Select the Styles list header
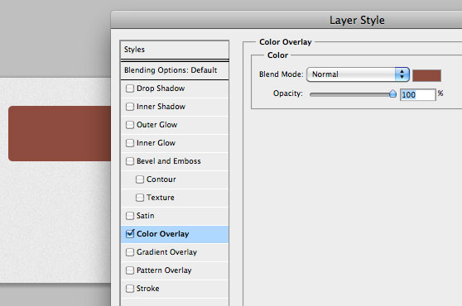This screenshot has width=462, height=306. [175, 50]
